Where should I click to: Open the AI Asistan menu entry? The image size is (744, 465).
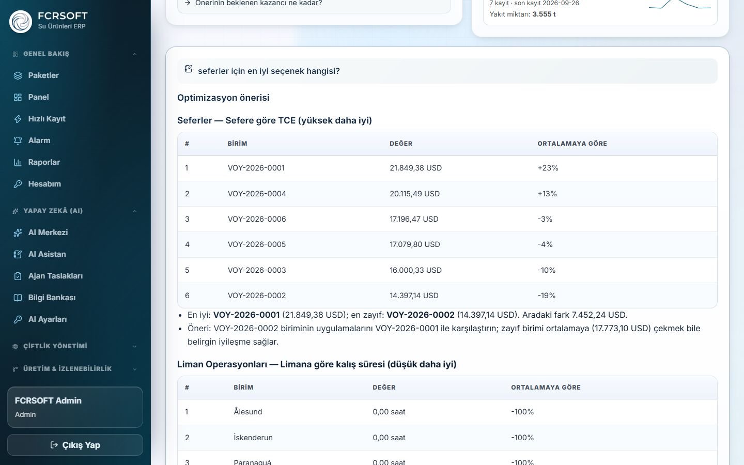click(75, 254)
